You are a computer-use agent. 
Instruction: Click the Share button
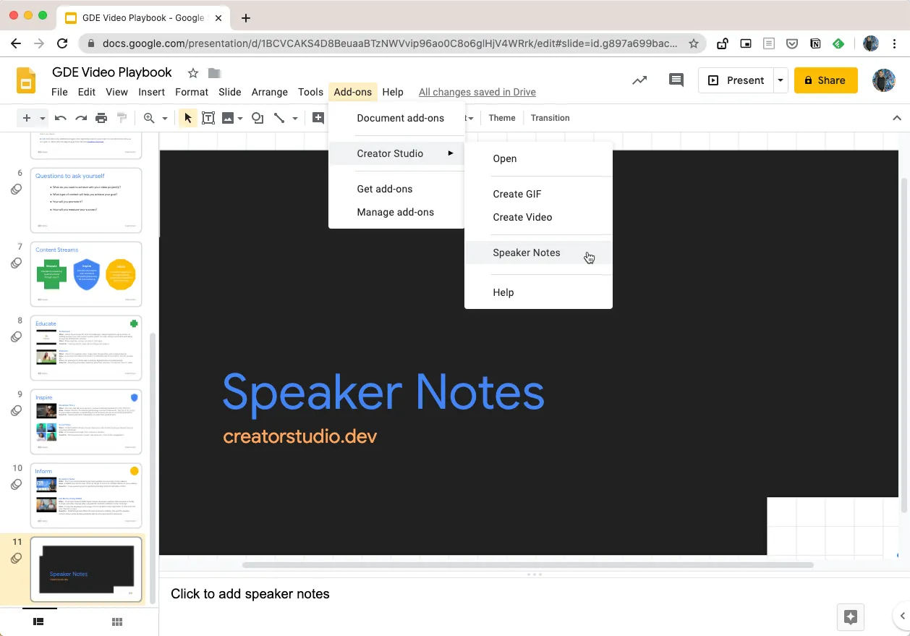[825, 80]
